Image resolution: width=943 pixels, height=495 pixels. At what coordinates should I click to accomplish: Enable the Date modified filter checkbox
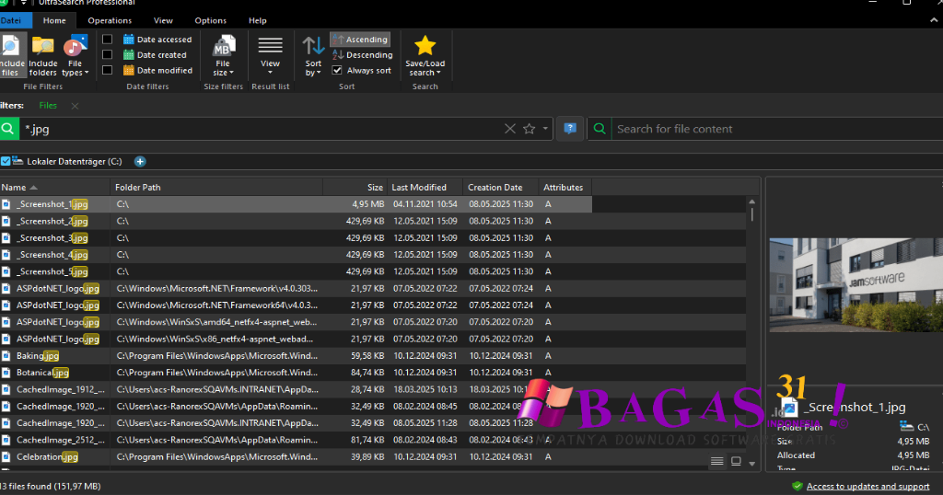(x=108, y=70)
